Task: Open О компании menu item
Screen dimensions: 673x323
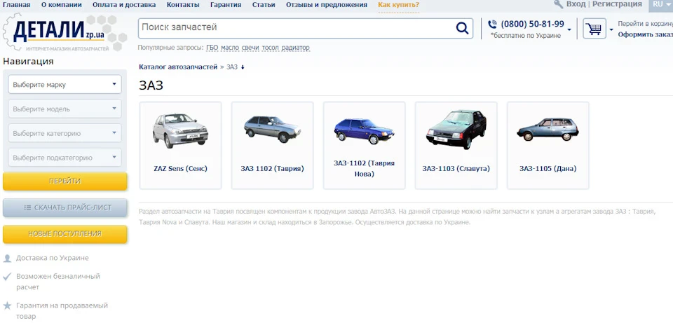Action: pyautogui.click(x=62, y=5)
